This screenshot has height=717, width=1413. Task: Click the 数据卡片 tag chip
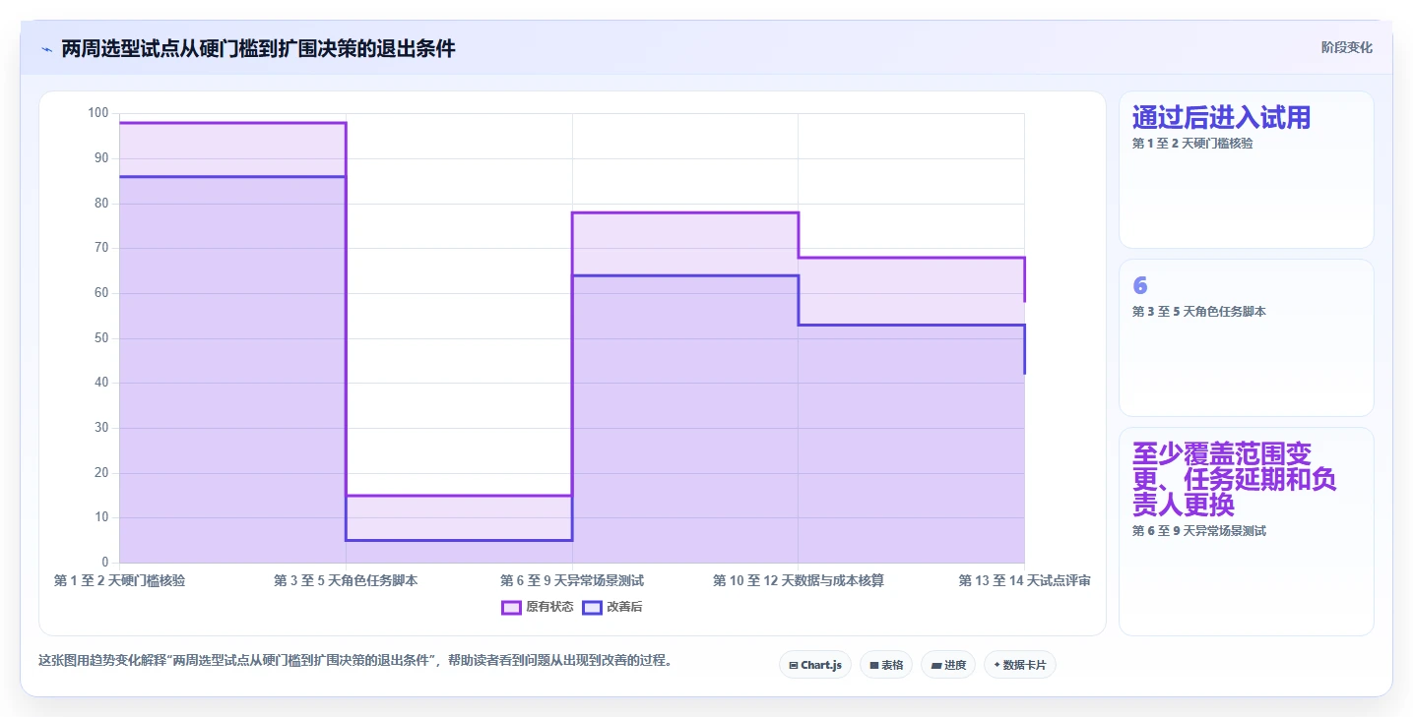point(1020,665)
